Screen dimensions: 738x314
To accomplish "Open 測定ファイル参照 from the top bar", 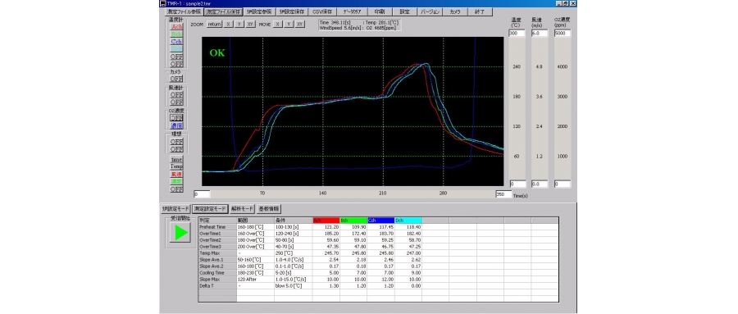I will coord(184,11).
